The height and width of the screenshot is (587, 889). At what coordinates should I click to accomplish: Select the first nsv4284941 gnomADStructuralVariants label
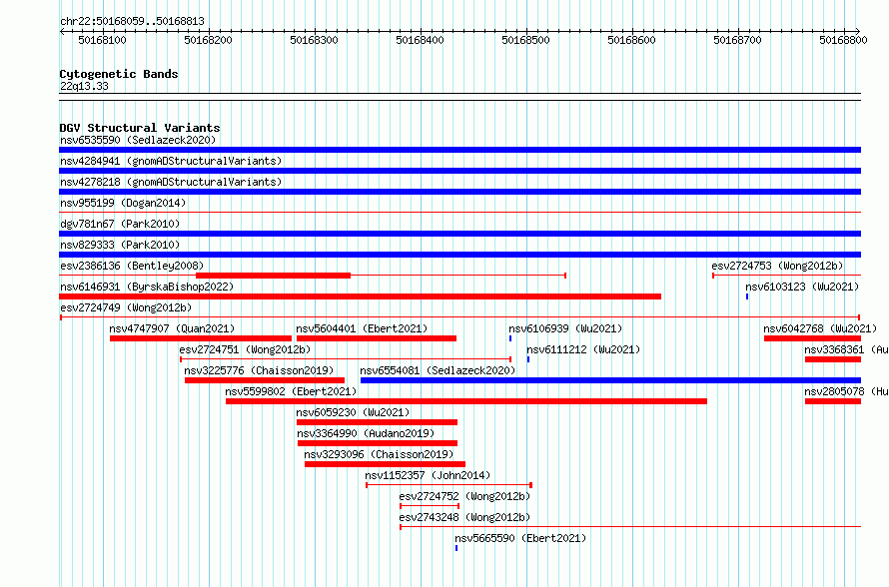[x=171, y=161]
